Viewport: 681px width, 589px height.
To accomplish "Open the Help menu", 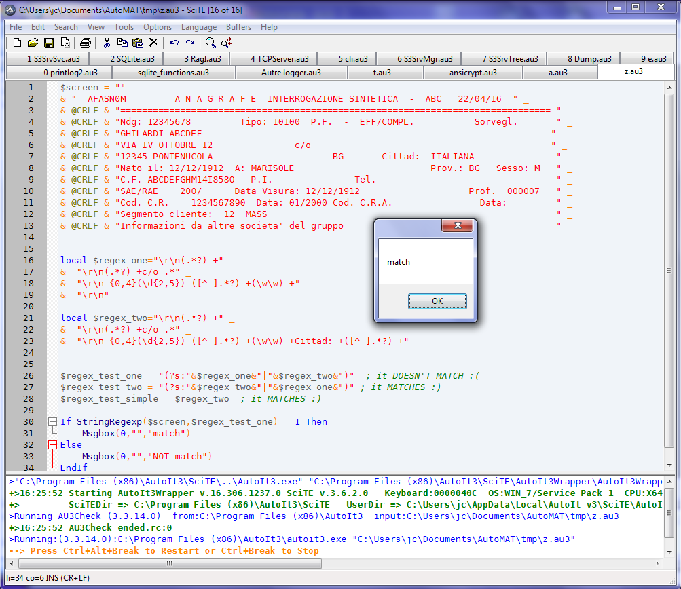I will point(269,27).
